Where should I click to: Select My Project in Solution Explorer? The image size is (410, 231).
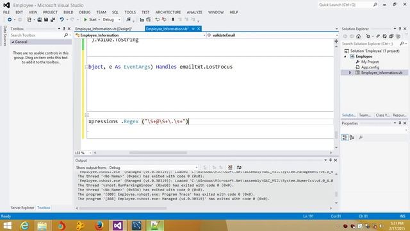(370, 62)
